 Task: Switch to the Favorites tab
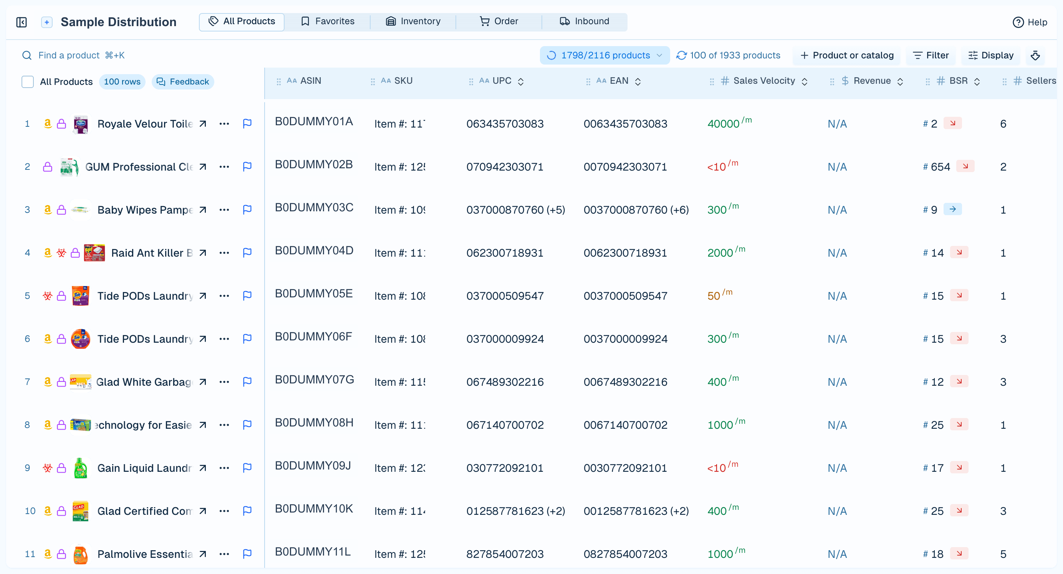coord(328,22)
